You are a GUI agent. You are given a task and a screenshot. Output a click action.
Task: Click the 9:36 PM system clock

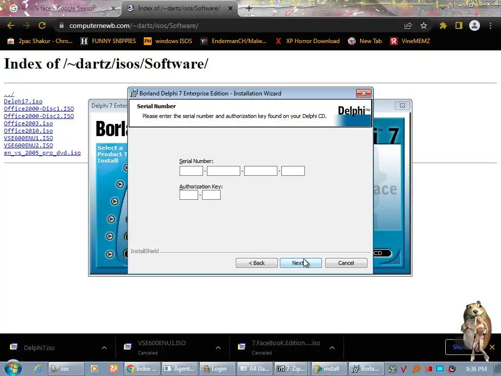tap(476, 369)
